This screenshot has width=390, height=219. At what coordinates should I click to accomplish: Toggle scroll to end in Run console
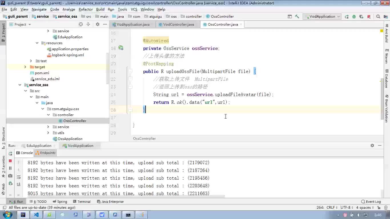pos(19,184)
